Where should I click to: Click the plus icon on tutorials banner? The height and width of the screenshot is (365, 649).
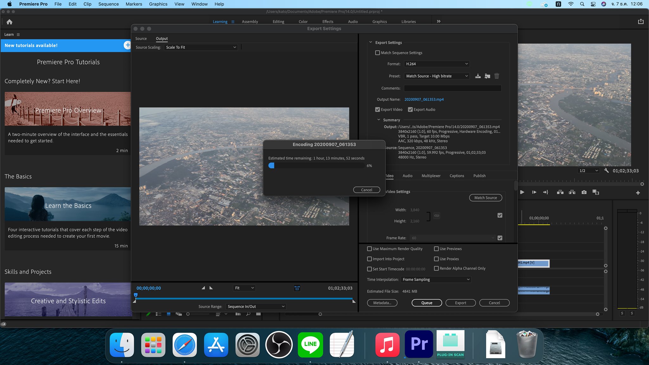[127, 45]
